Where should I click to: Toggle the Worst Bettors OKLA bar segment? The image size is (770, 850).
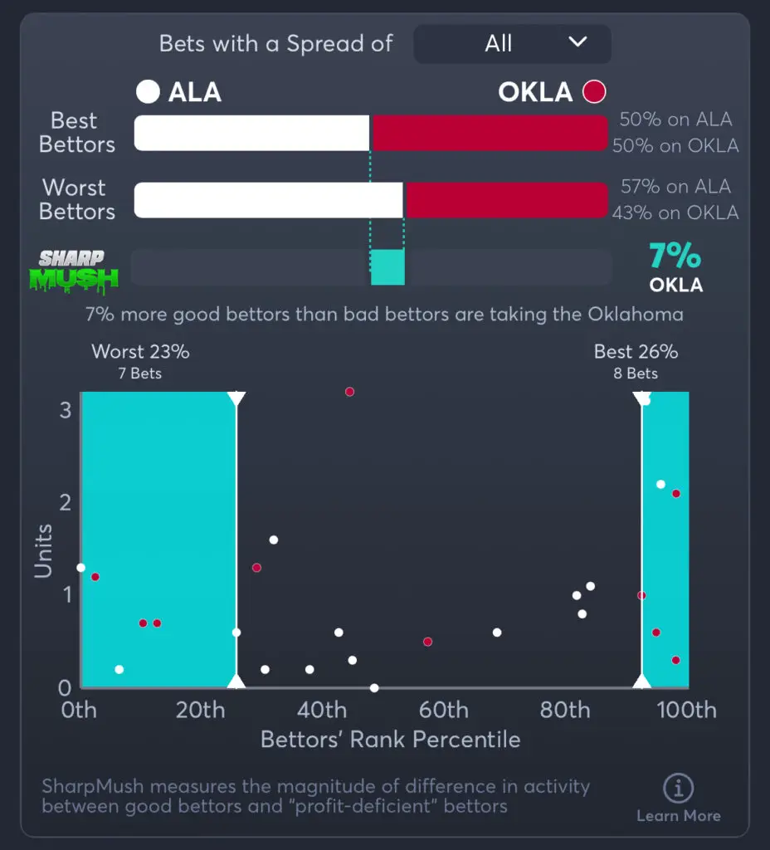tap(506, 199)
